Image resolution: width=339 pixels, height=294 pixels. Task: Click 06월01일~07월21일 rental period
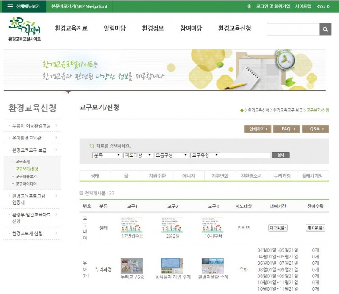click(278, 263)
